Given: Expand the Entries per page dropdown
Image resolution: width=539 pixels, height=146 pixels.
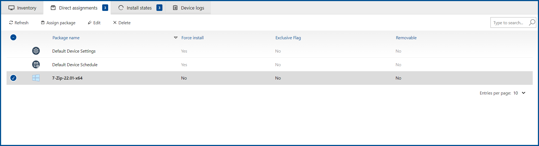Looking at the screenshot, I should click(x=523, y=93).
